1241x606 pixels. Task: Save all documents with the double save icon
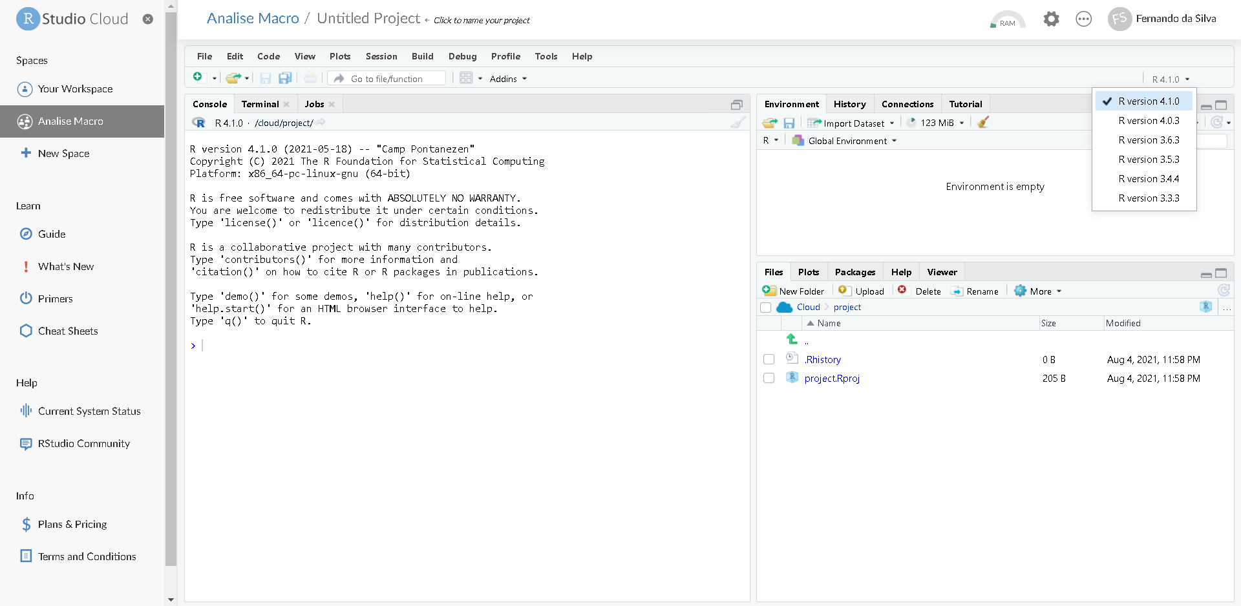[x=284, y=78]
